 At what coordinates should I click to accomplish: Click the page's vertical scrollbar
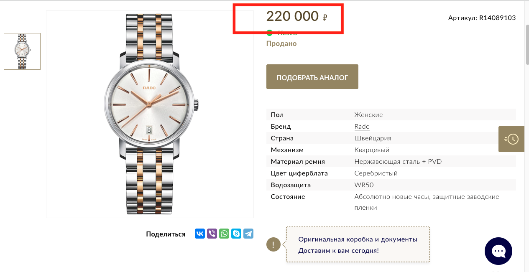click(527, 45)
